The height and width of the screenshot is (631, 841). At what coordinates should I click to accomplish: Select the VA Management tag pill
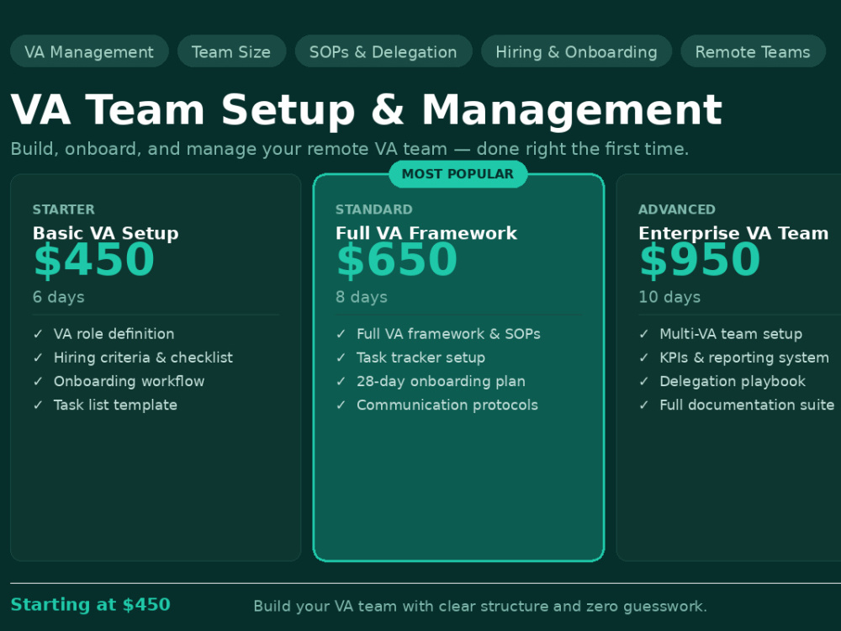point(90,51)
